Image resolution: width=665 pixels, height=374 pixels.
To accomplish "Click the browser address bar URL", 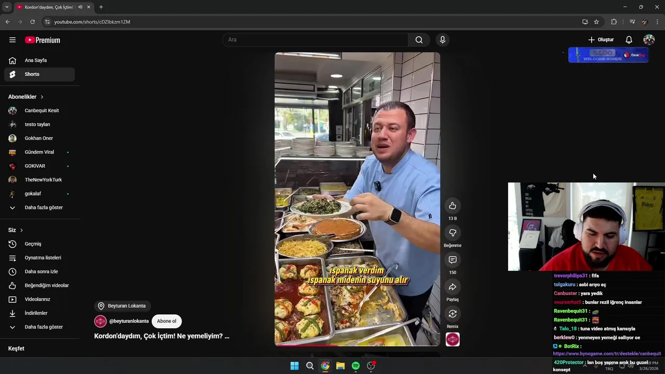I will coord(92,22).
